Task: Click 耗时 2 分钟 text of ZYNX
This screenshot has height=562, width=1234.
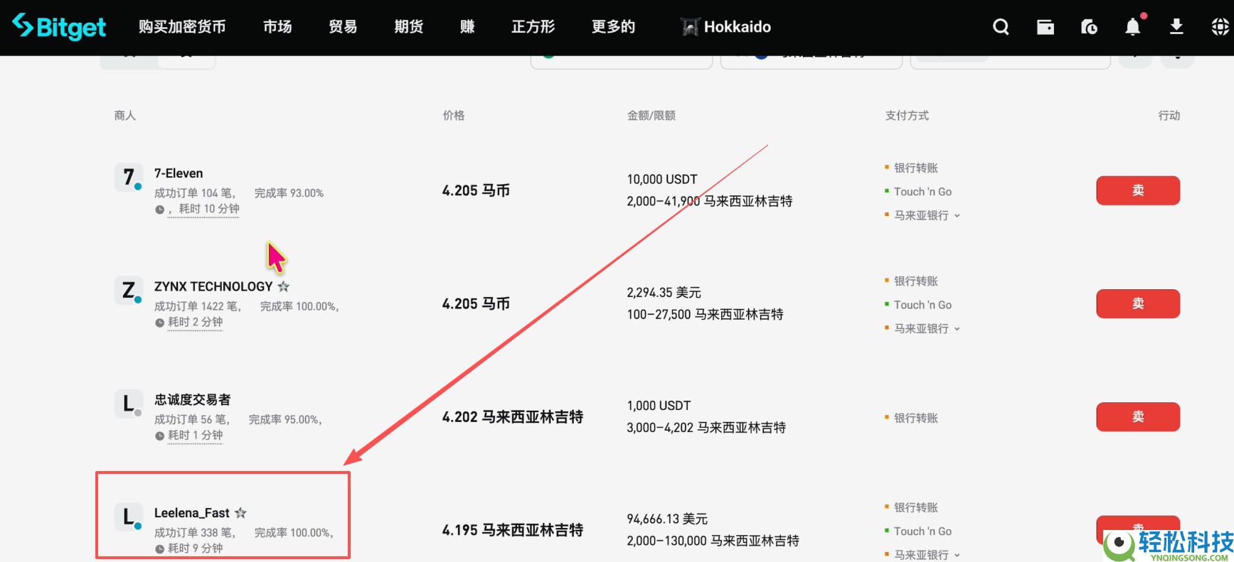Action: pos(195,322)
